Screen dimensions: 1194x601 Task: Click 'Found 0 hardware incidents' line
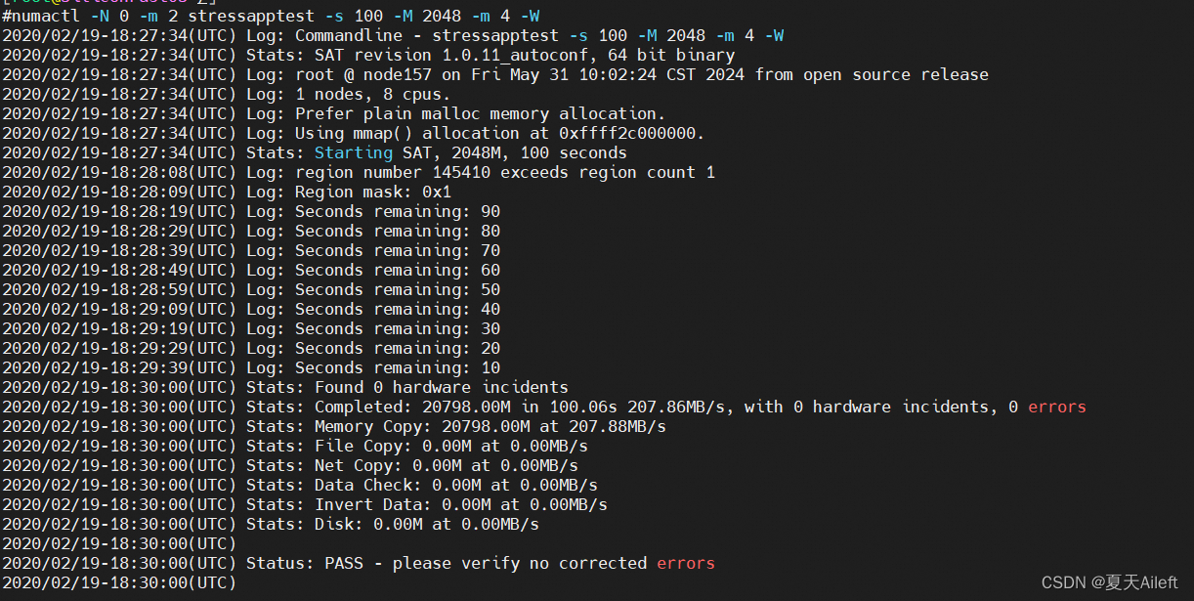pos(285,387)
